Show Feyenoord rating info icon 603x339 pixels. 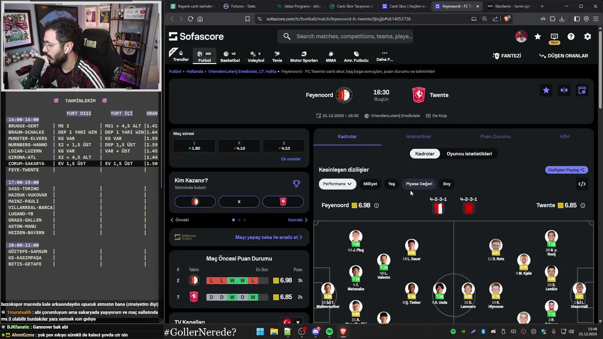pyautogui.click(x=376, y=205)
